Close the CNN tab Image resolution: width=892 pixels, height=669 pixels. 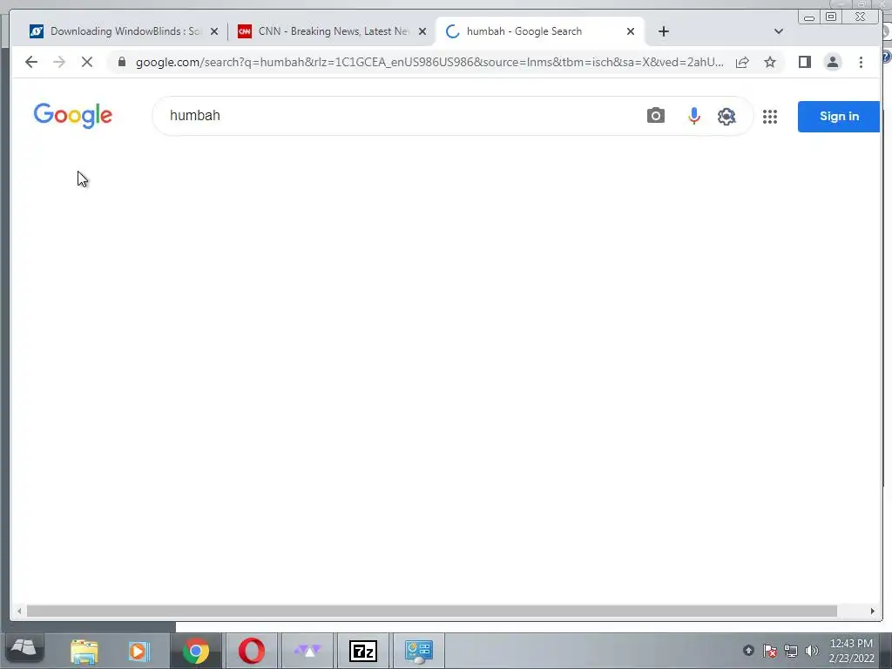click(422, 32)
